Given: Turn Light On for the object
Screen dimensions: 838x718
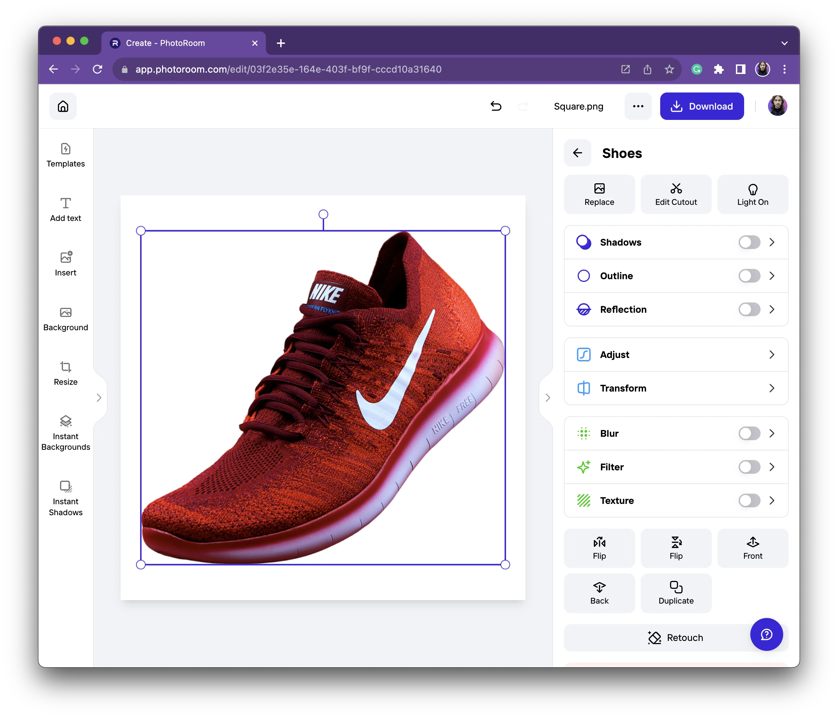Looking at the screenshot, I should pyautogui.click(x=752, y=195).
